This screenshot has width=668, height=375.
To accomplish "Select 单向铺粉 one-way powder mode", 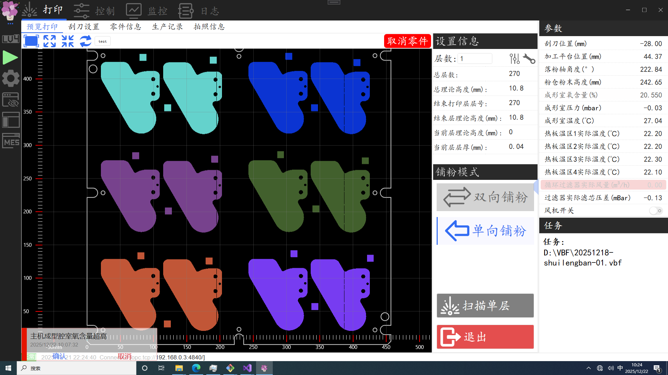I will (485, 231).
